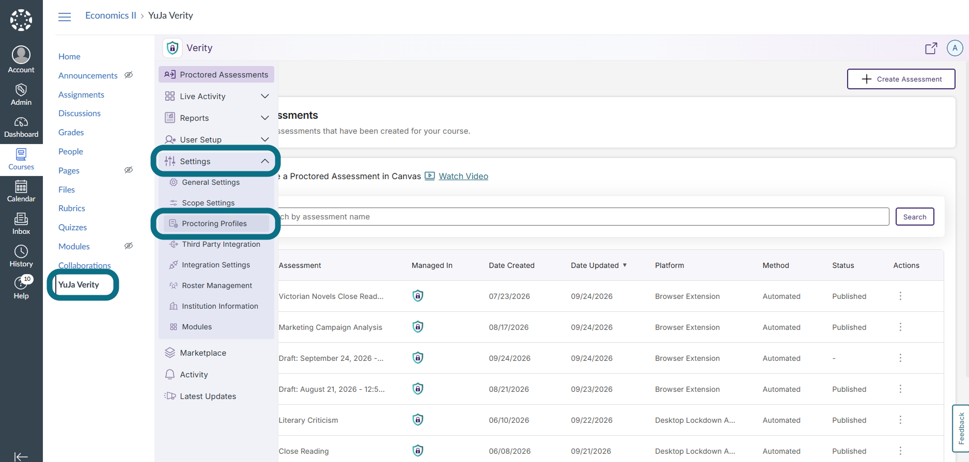Open Assignments in course navigation
The width and height of the screenshot is (969, 462).
pos(81,94)
